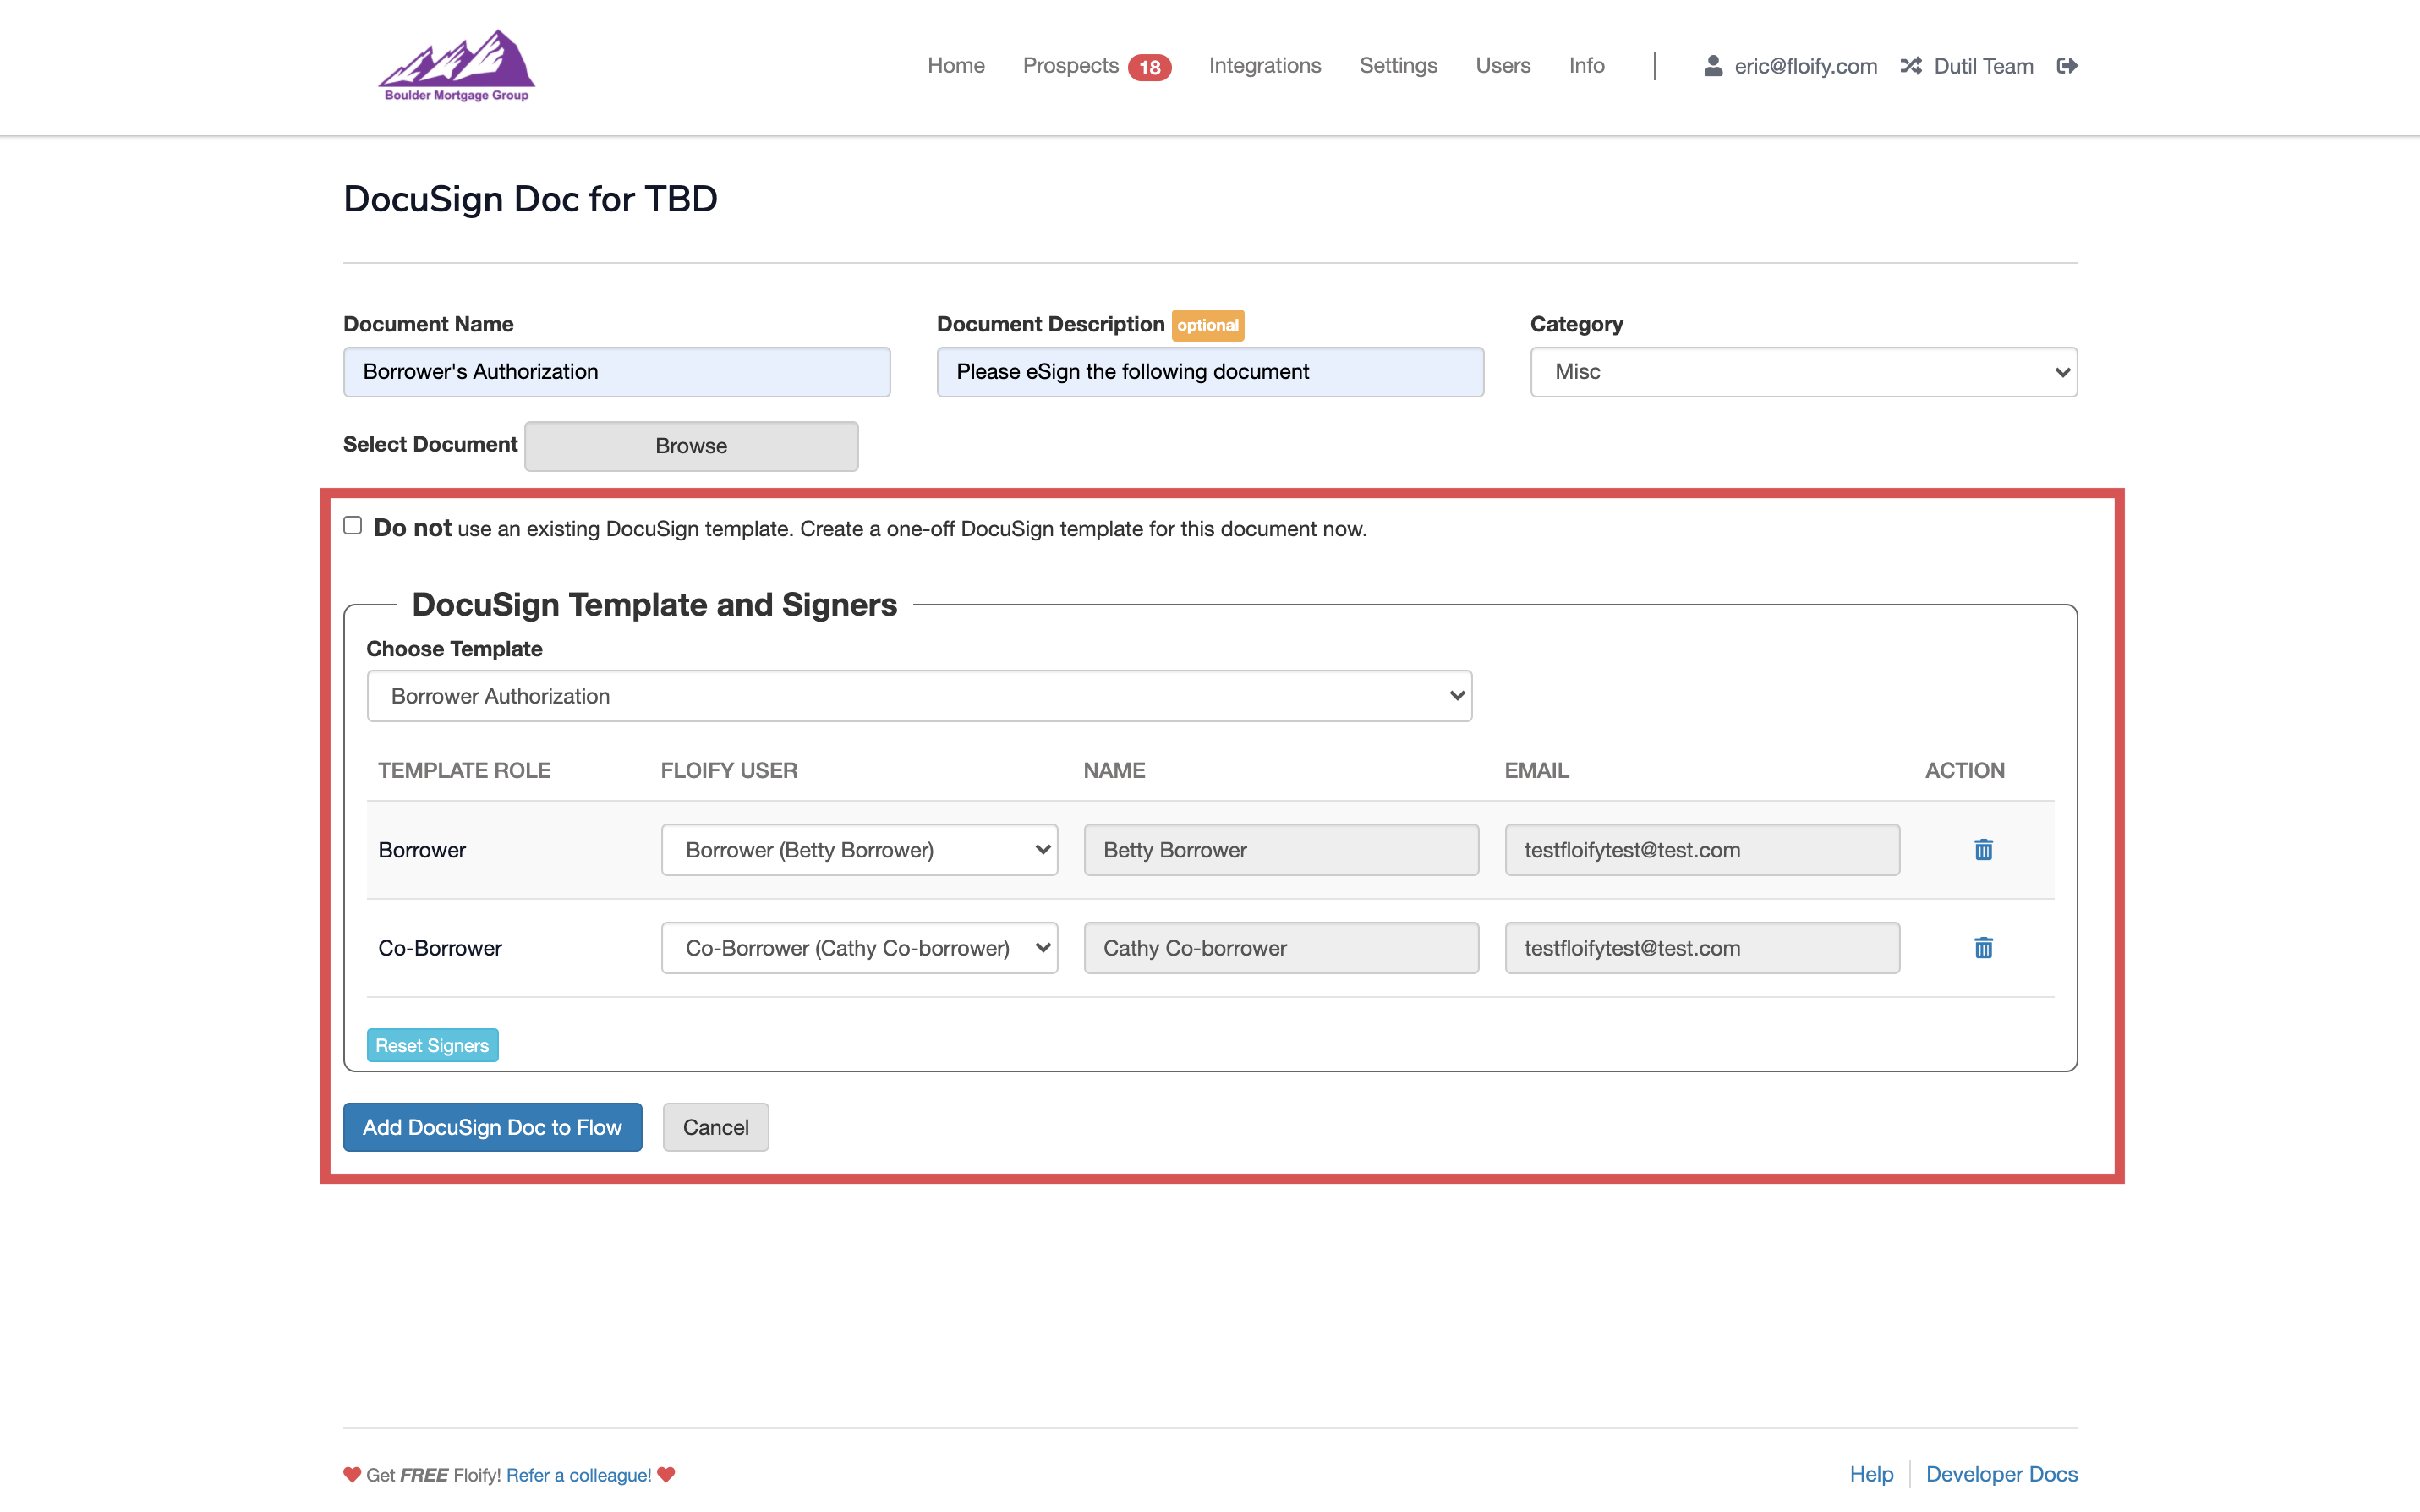Follow the Refer a colleague link

[578, 1475]
